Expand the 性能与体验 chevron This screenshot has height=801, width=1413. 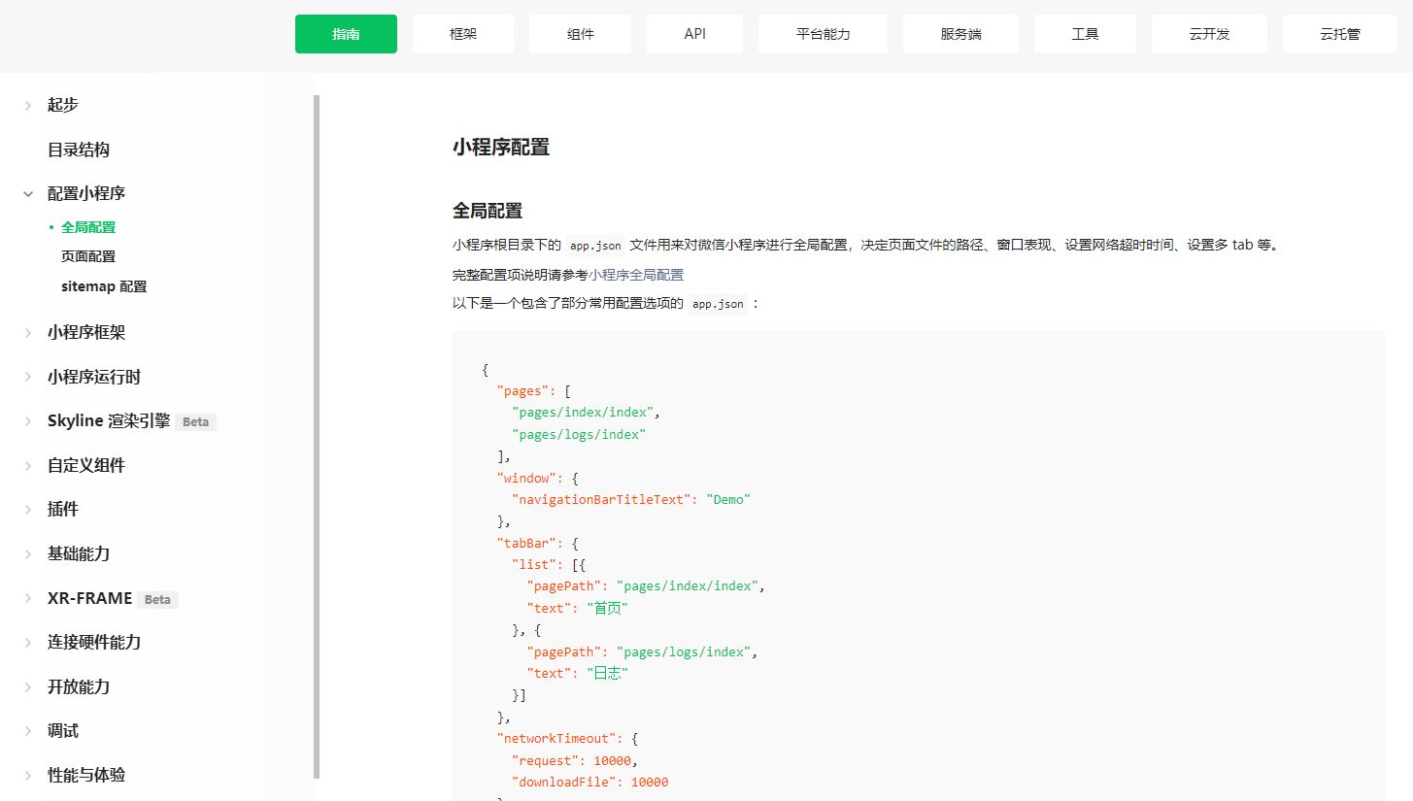[28, 775]
